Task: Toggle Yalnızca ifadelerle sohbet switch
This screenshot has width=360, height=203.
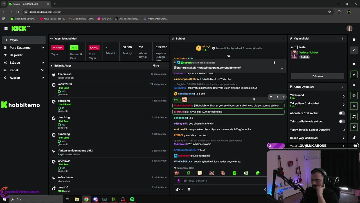Action: [342, 122]
